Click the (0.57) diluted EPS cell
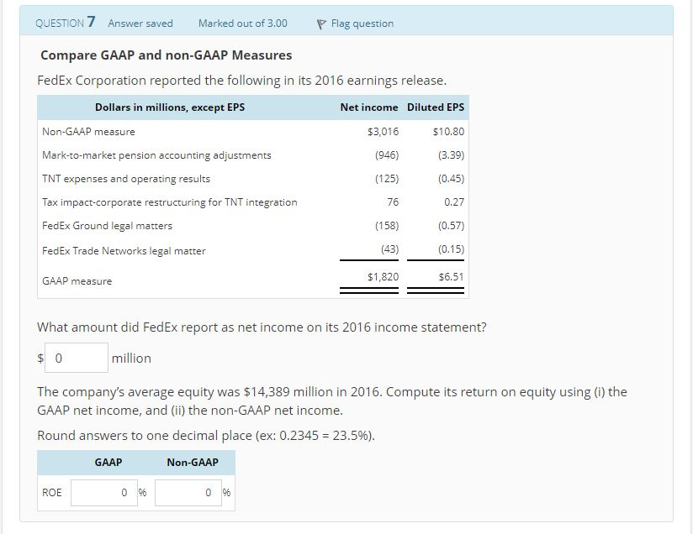Screen dimensions: 693x534 (452, 226)
